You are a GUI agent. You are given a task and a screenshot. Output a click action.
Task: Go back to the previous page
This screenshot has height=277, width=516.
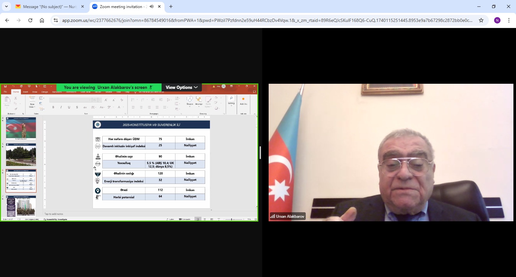click(7, 20)
